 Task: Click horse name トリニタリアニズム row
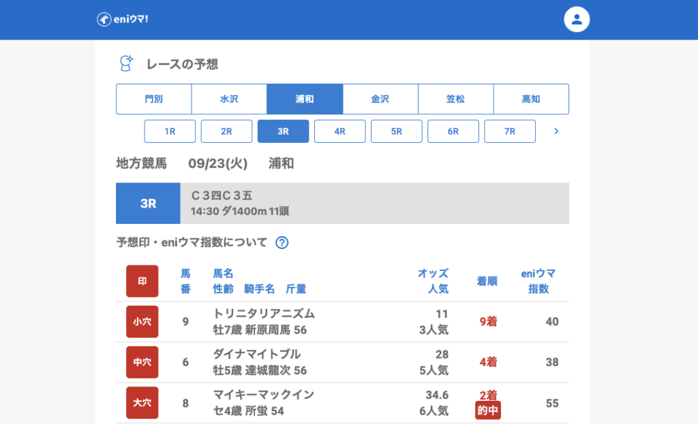pos(264,314)
